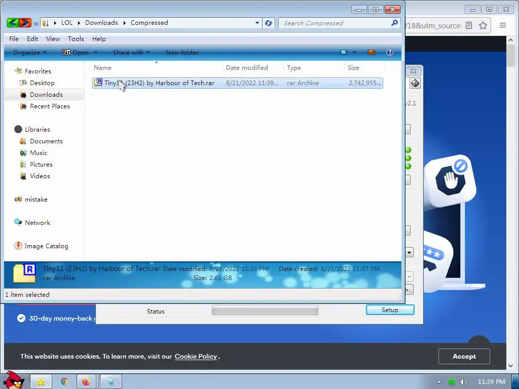Click the green Back navigation arrow
The width and height of the screenshot is (519, 389).
pos(12,23)
